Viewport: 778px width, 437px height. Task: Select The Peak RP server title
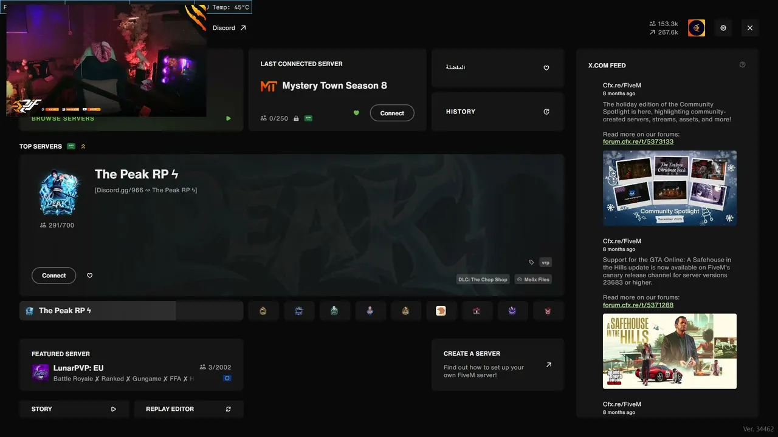(137, 174)
